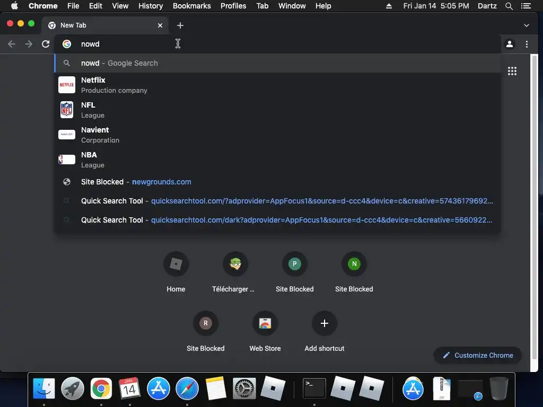The width and height of the screenshot is (543, 407).
Task: Close the New Tab tab
Action: [x=160, y=25]
